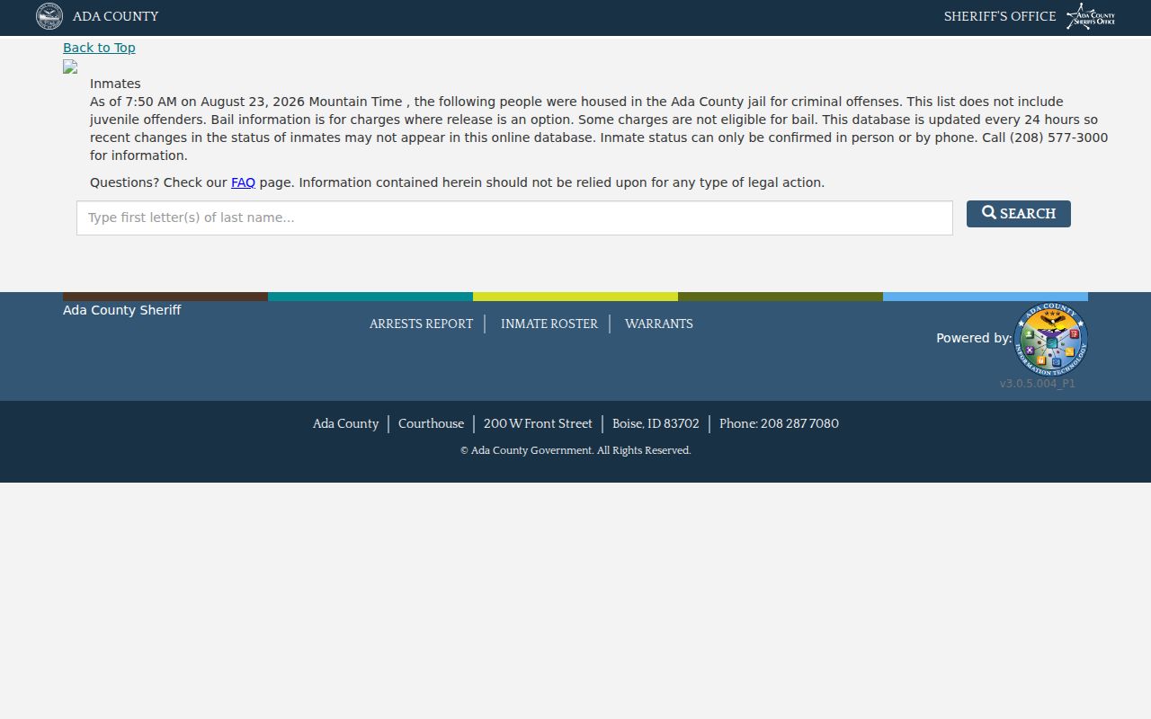Image resolution: width=1151 pixels, height=719 pixels.
Task: Click the Back to Top link
Action: point(99,48)
